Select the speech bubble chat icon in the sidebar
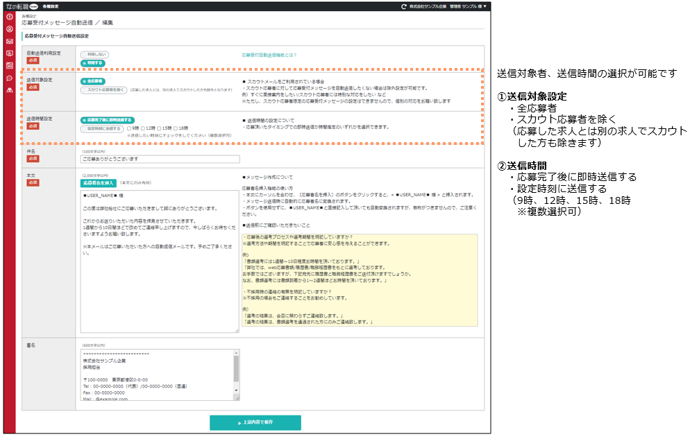The image size is (699, 439). click(10, 79)
